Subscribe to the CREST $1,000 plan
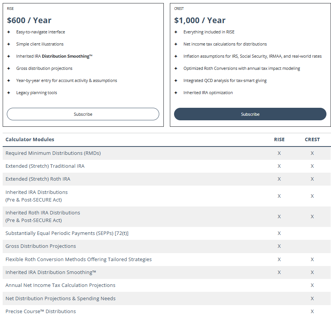Screen dimensions: 331x315 pos(250,114)
